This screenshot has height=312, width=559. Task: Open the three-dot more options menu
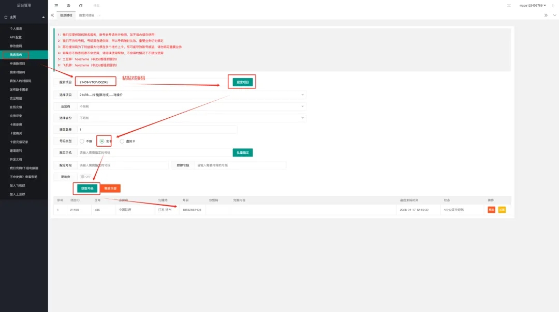pos(552,5)
